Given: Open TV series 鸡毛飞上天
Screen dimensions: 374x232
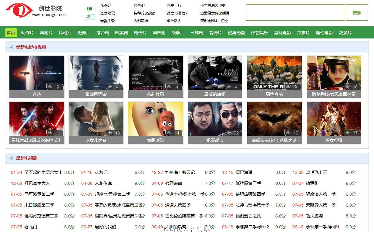Looking at the screenshot, I should [316, 172].
